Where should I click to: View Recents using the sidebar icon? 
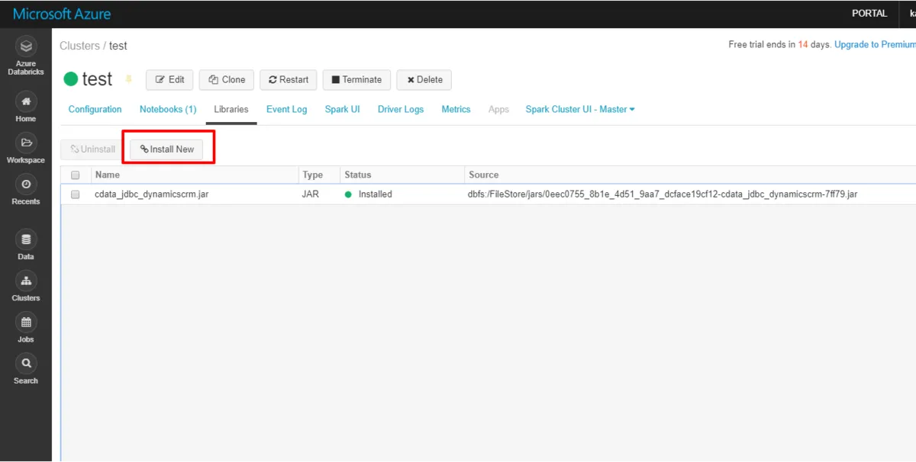pos(25,188)
